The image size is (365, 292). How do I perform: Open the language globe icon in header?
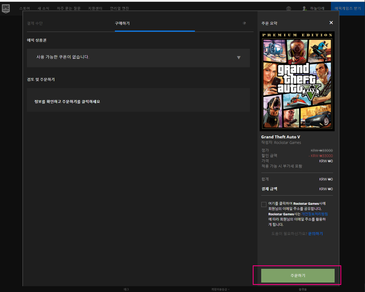(289, 9)
